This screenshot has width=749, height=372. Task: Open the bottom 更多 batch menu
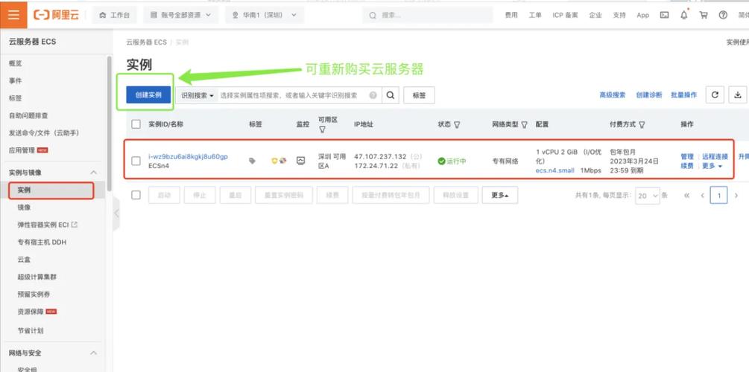(x=499, y=195)
